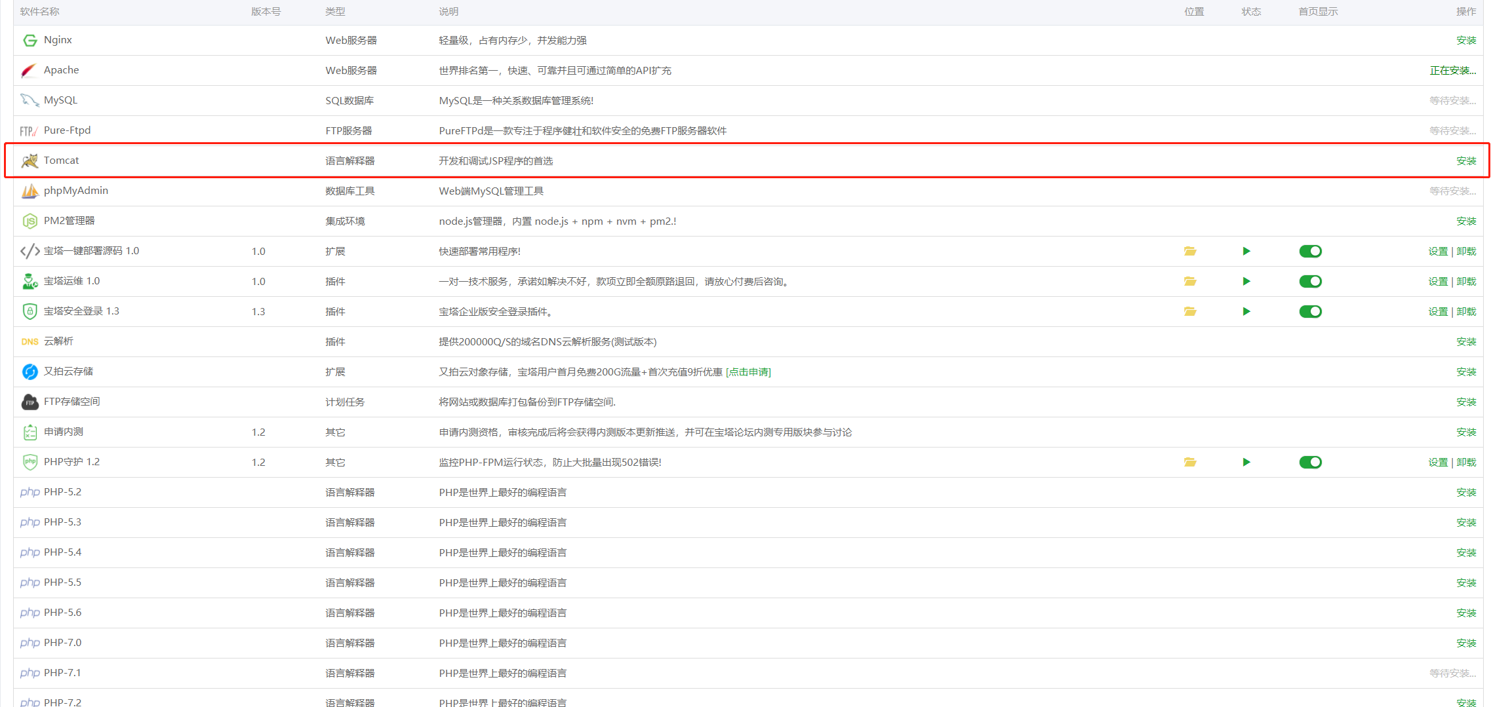Open 设置 for 宝塔一键部署源码
1491x707 pixels.
pos(1438,252)
